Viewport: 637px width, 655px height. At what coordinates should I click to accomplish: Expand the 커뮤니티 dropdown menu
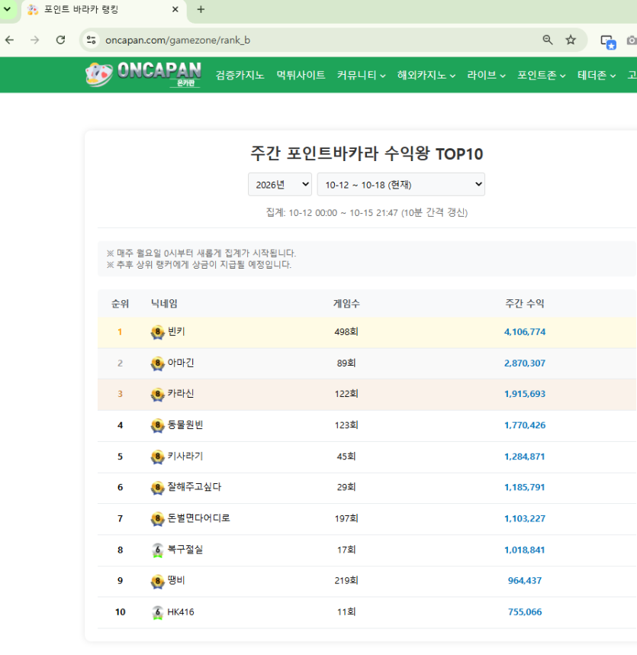pos(361,75)
